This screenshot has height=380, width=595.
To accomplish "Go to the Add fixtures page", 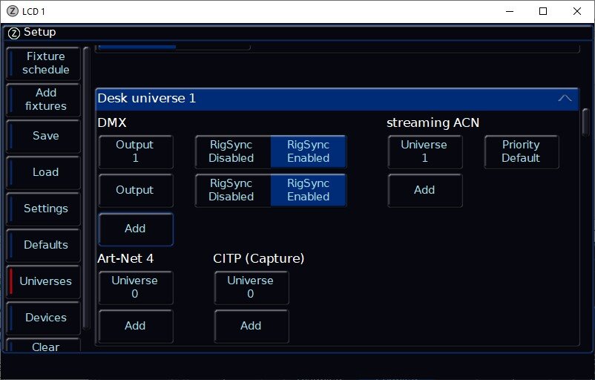I will click(x=45, y=99).
